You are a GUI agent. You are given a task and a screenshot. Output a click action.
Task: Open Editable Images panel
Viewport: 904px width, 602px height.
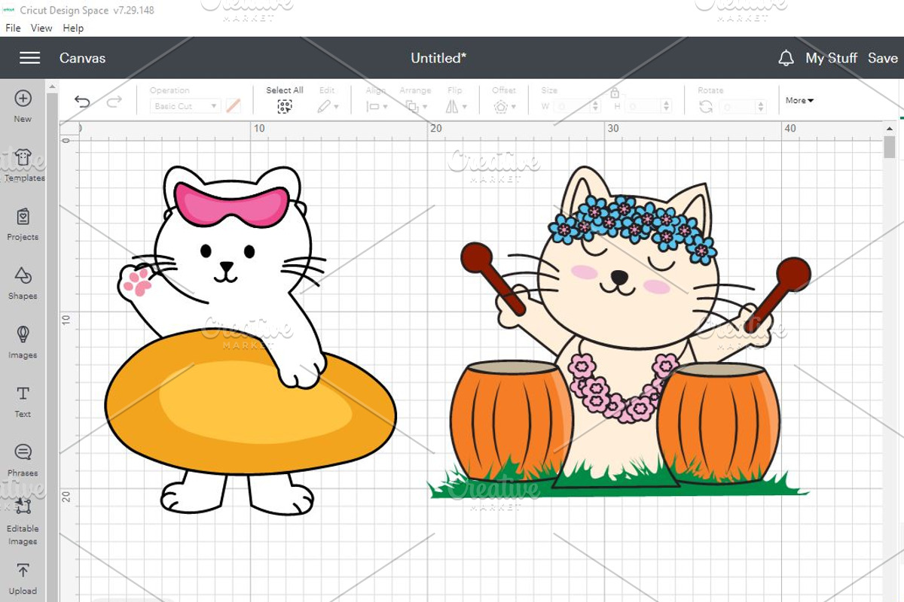pyautogui.click(x=23, y=522)
